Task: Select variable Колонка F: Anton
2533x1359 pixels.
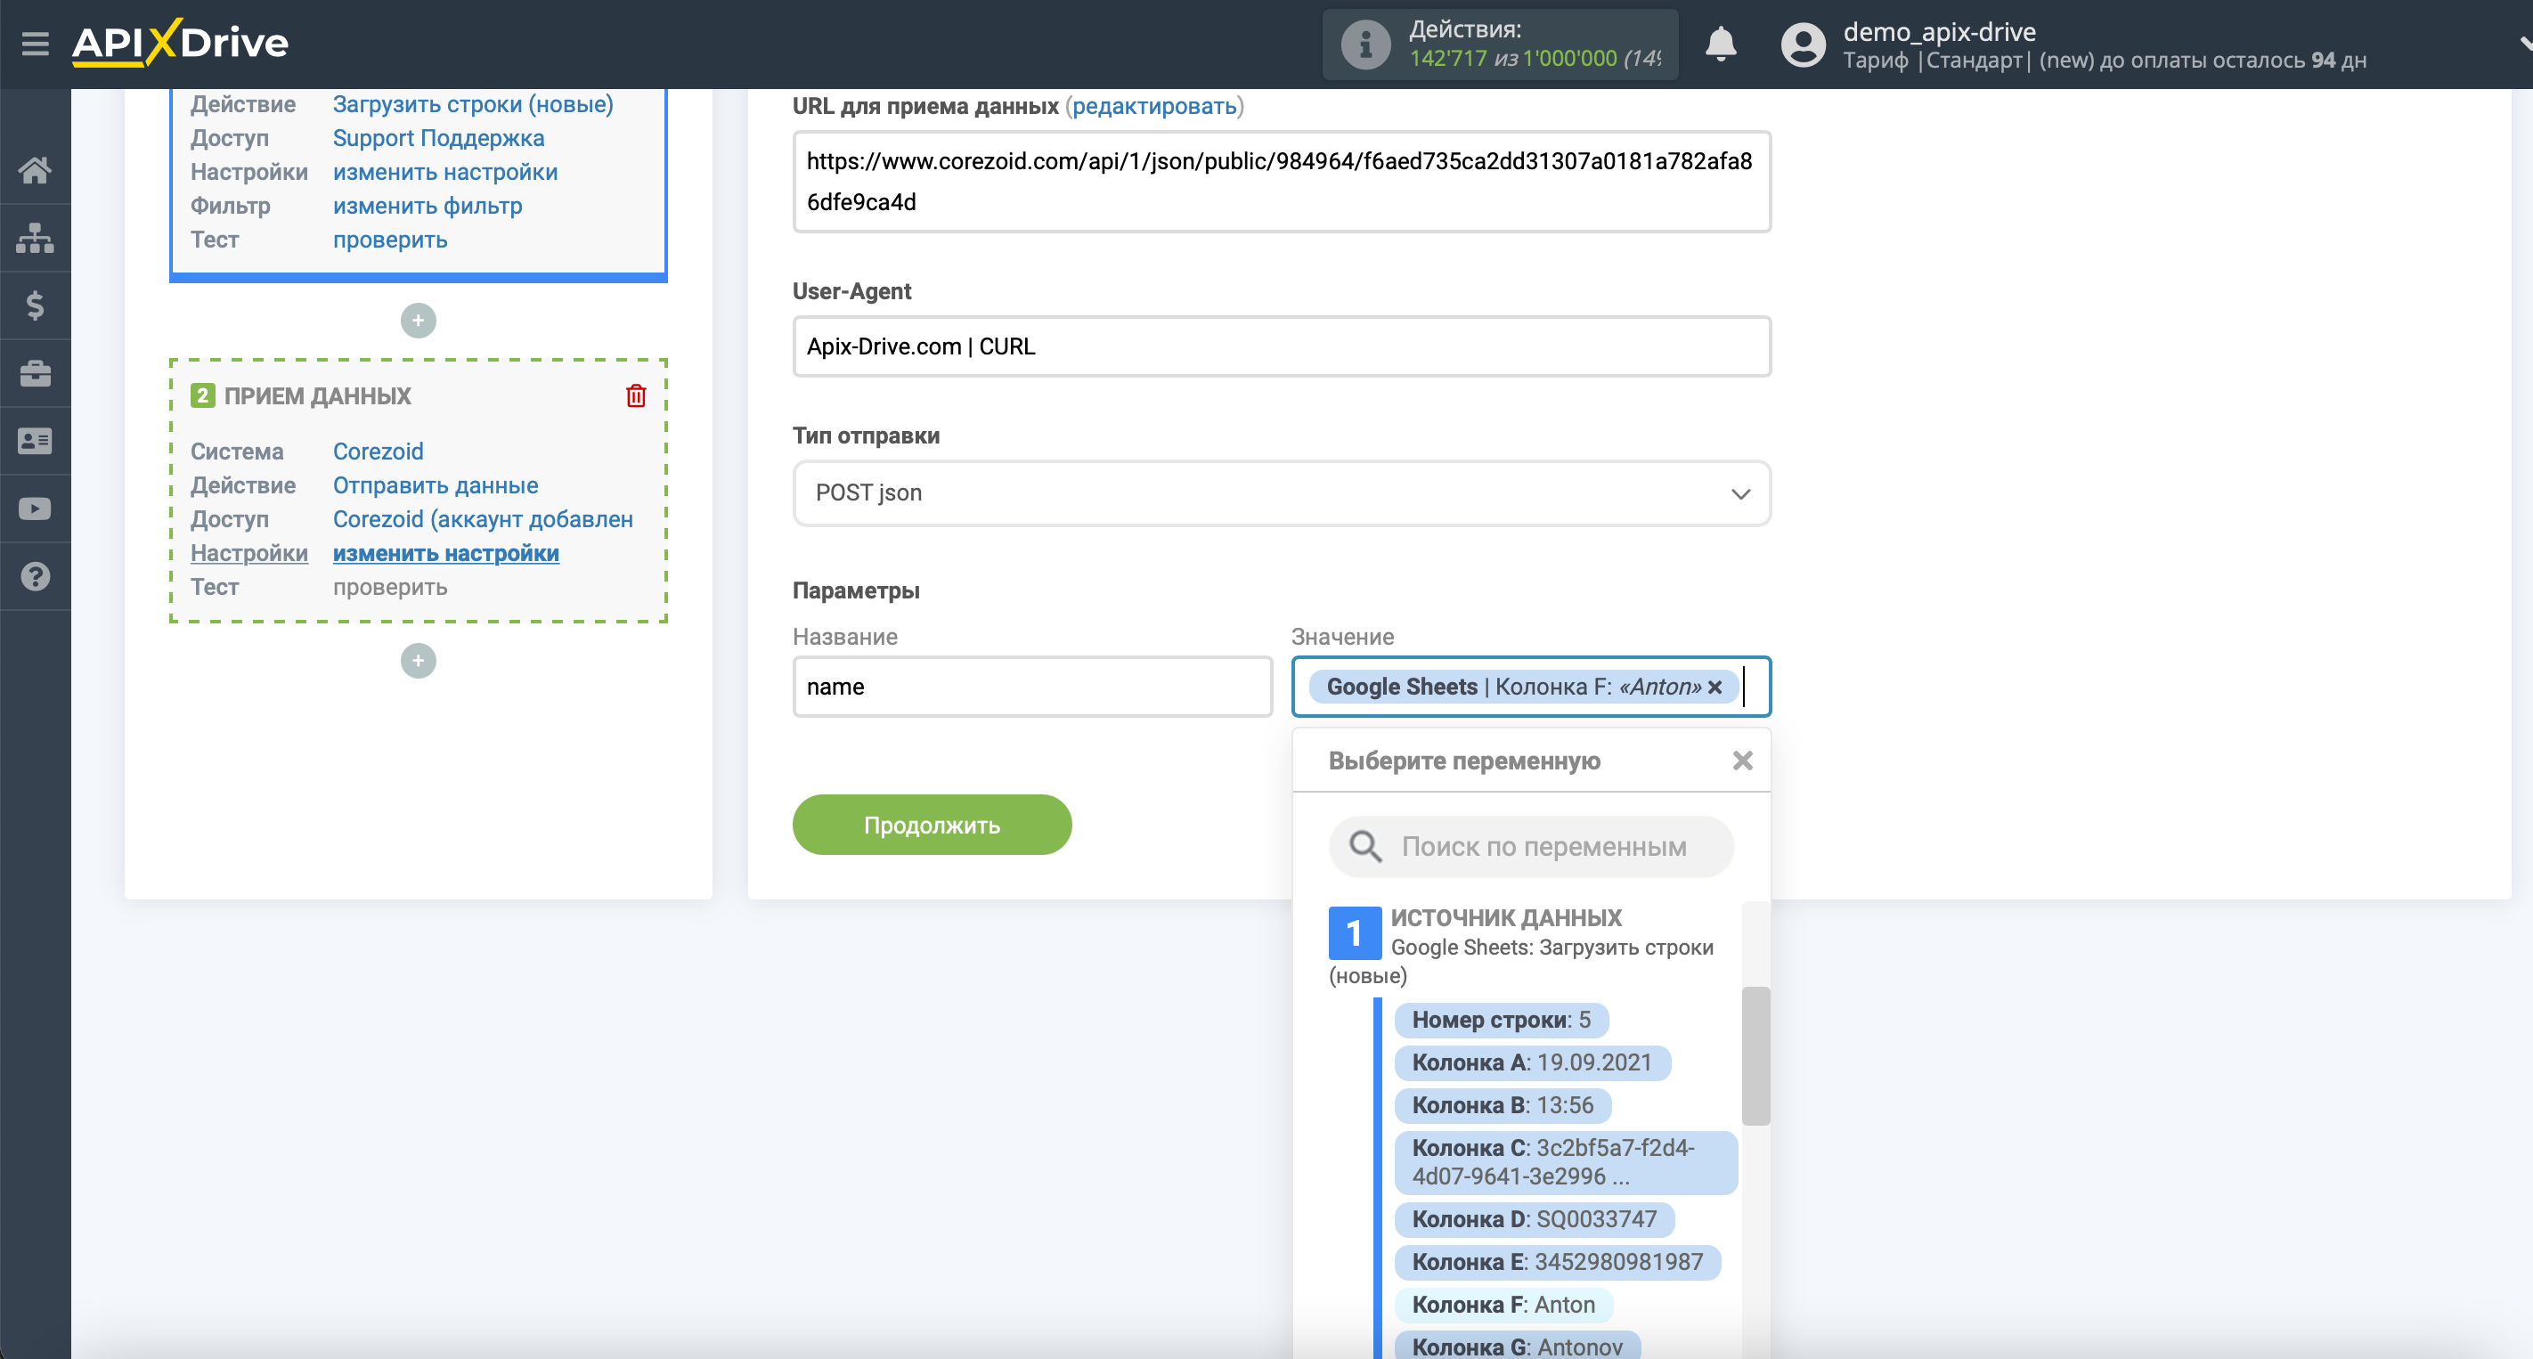Action: coord(1503,1305)
